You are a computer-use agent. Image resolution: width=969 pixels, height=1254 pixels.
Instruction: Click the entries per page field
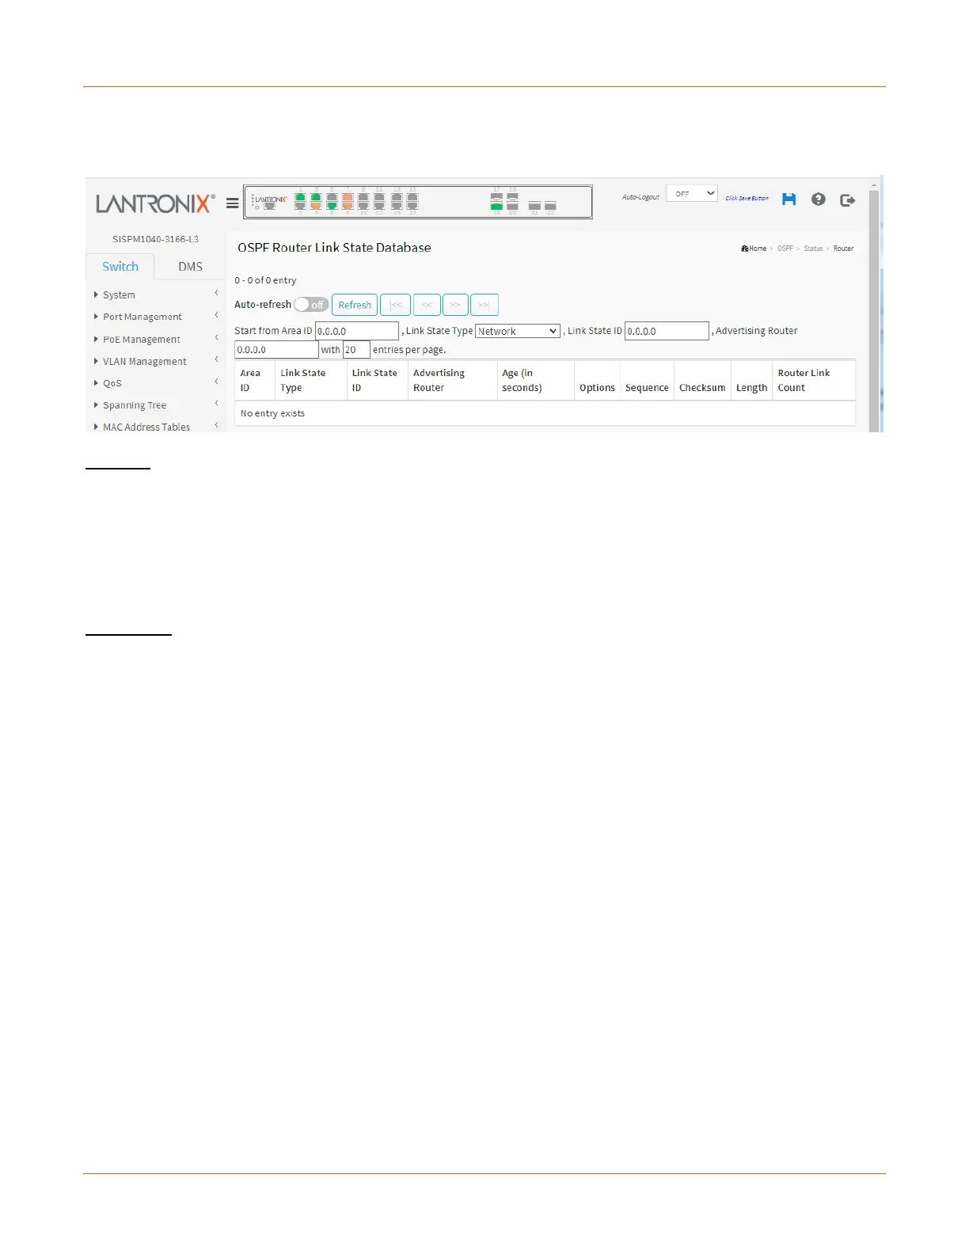[x=356, y=350]
